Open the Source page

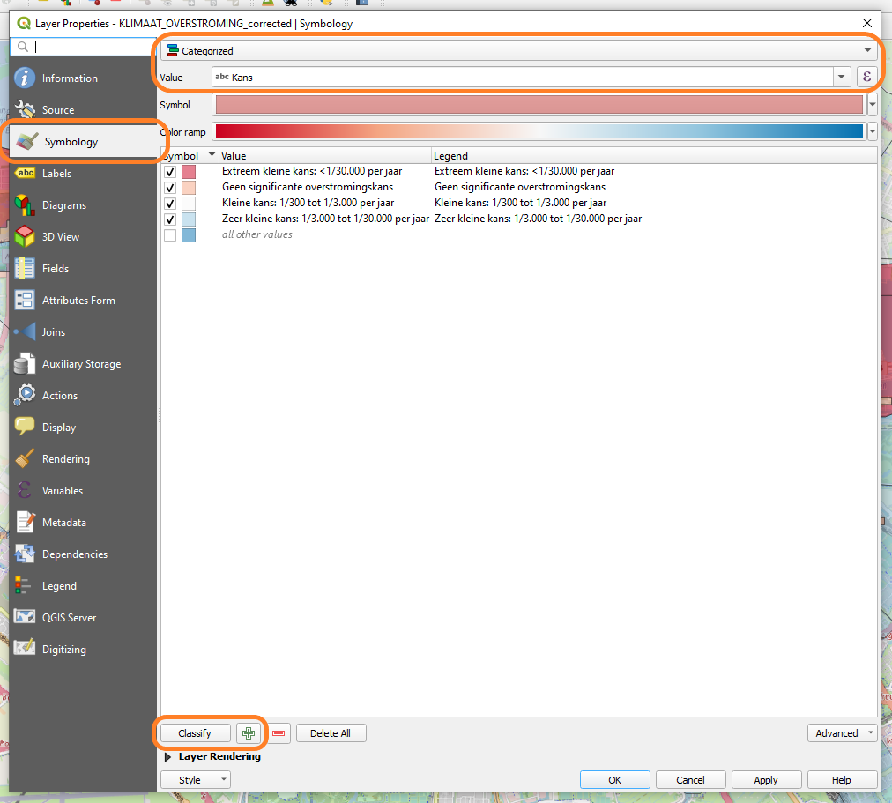(x=58, y=109)
